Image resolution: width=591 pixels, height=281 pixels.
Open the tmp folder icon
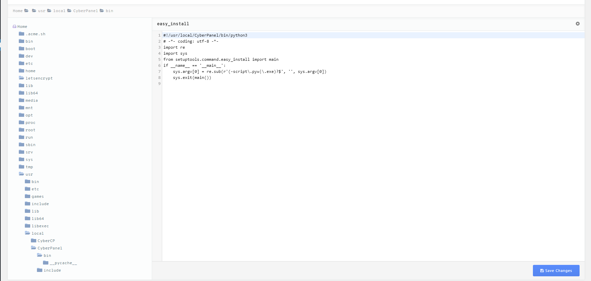point(21,167)
